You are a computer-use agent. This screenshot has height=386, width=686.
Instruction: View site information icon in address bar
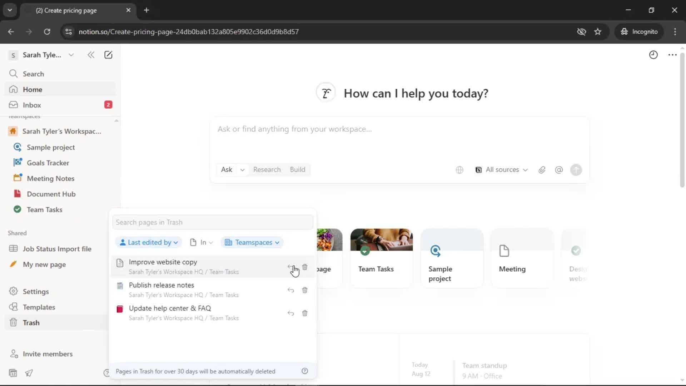(68, 31)
